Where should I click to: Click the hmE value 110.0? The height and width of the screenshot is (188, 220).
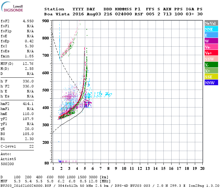[28, 114]
